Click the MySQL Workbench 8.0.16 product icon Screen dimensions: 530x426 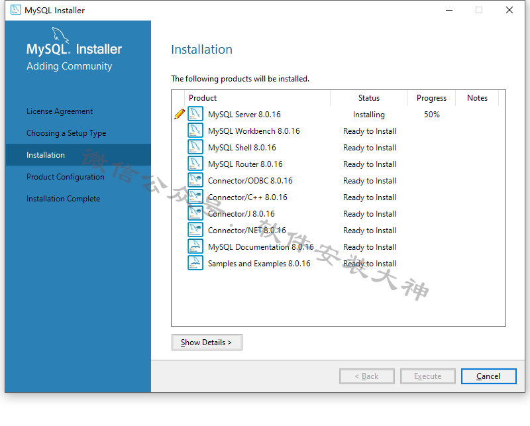coord(195,131)
